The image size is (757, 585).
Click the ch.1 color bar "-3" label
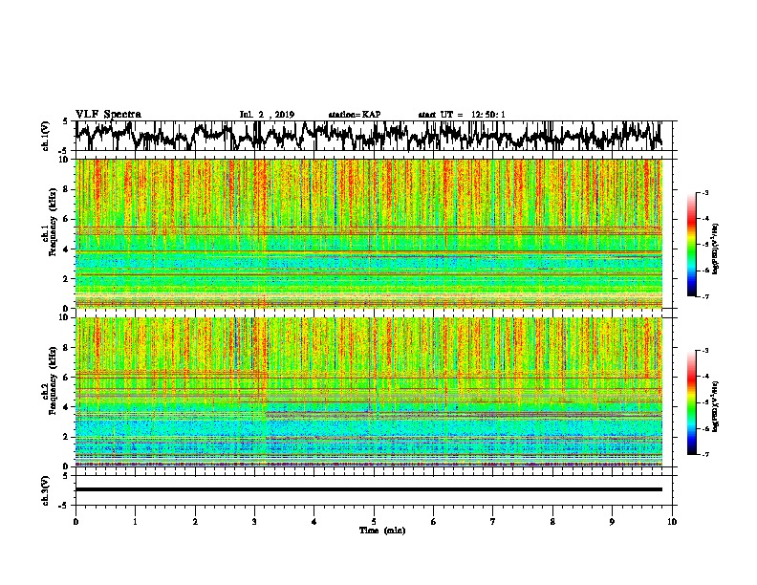tap(704, 193)
